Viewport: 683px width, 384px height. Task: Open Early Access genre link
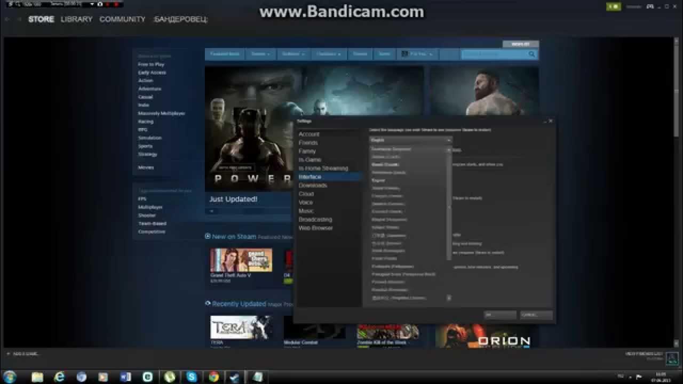152,73
